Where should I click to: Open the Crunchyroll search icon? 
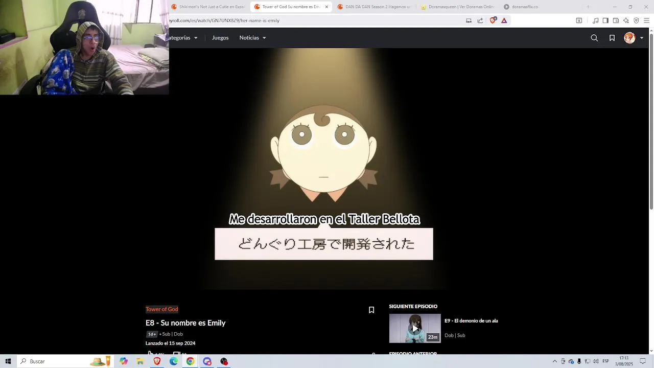[594, 38]
